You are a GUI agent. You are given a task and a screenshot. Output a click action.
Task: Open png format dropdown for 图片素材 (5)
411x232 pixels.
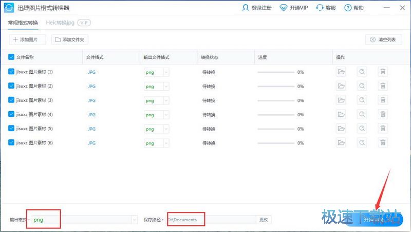pos(165,129)
